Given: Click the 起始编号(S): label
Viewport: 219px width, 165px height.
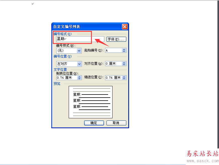Looking at the screenshot, I should tap(94, 50).
